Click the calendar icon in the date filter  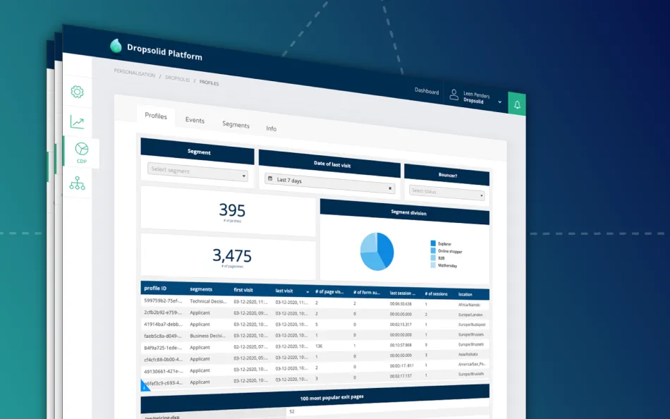click(x=271, y=178)
